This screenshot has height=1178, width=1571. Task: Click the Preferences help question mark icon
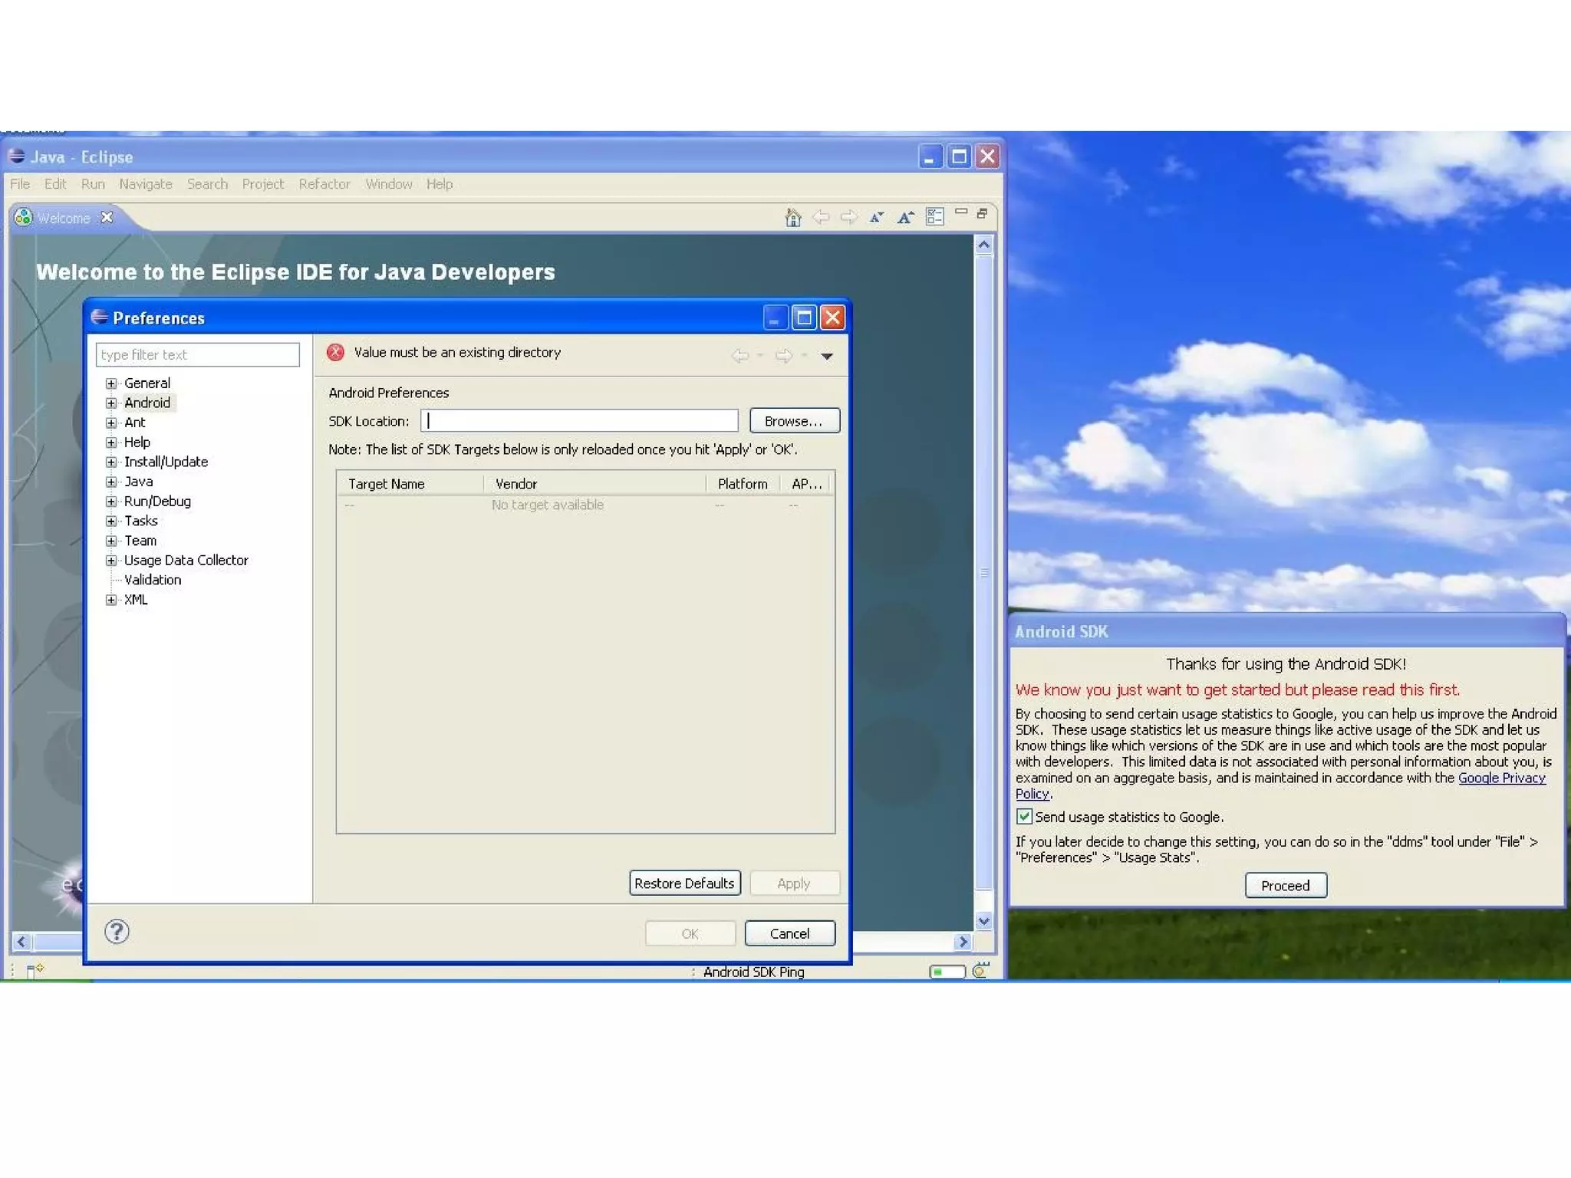[117, 932]
